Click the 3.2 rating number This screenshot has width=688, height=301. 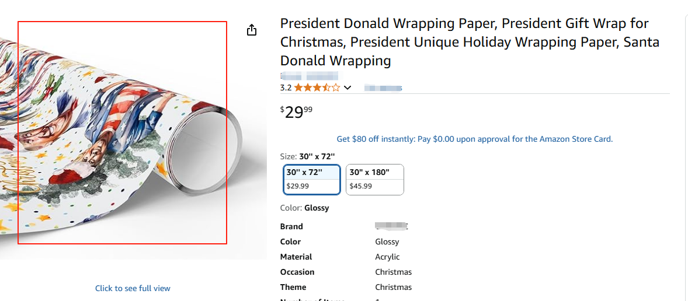coord(286,88)
